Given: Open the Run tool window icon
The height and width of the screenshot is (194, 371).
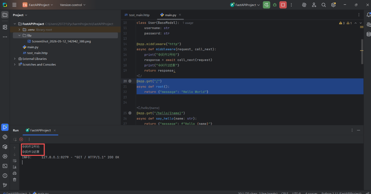Looking at the screenshot, I should pos(5,127).
